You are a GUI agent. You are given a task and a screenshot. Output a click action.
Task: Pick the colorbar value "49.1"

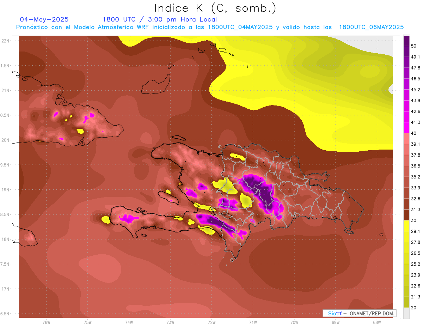[416, 57]
